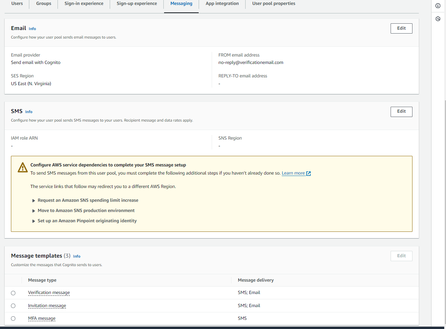Expand Set up an Amazon Pinpoint originating identity
The image size is (446, 329).
(87, 221)
